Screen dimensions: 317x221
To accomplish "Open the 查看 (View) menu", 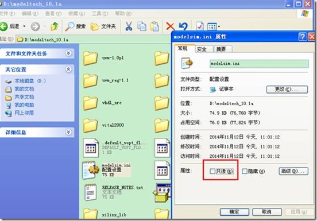I will 53,14.
